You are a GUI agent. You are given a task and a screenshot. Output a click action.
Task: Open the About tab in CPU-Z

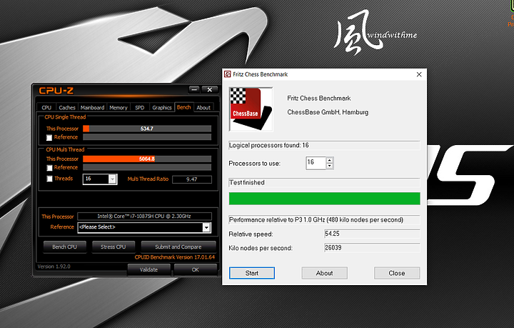pos(203,107)
